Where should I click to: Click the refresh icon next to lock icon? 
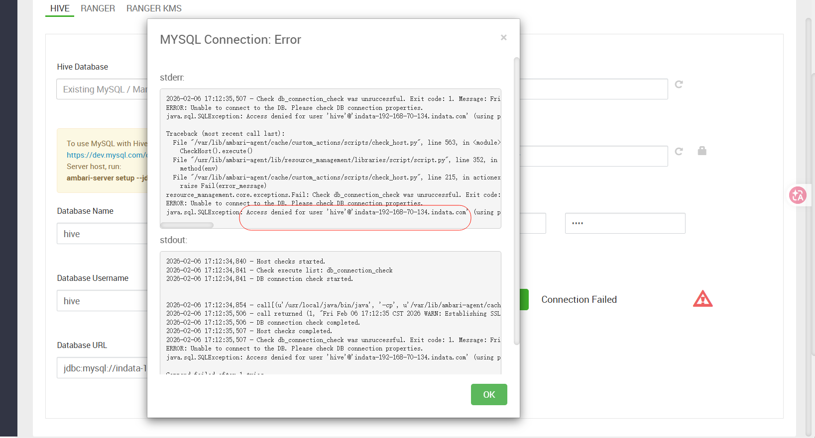679,151
